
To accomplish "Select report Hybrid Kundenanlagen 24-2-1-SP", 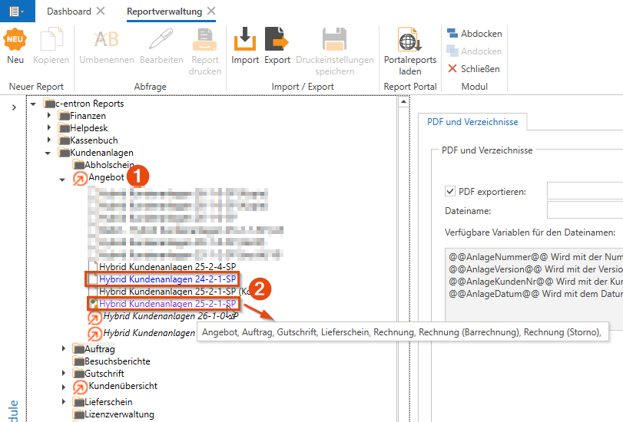I will pos(167,279).
